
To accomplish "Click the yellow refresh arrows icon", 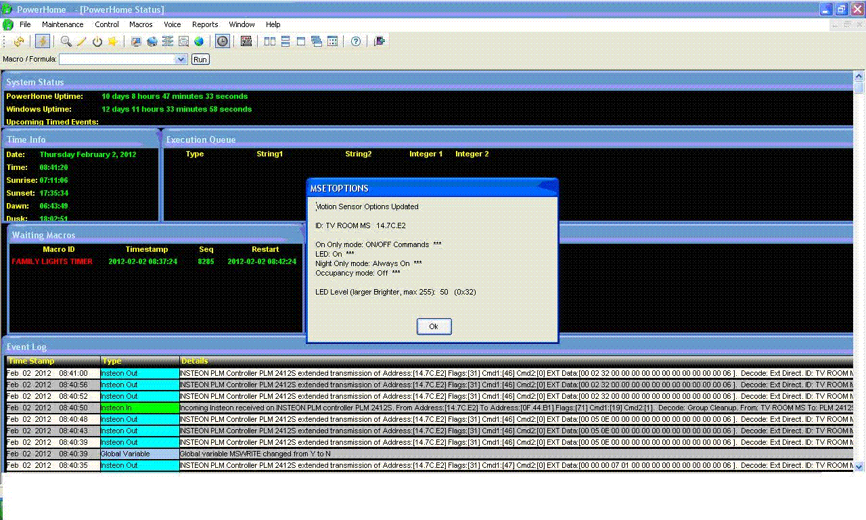I will point(18,41).
